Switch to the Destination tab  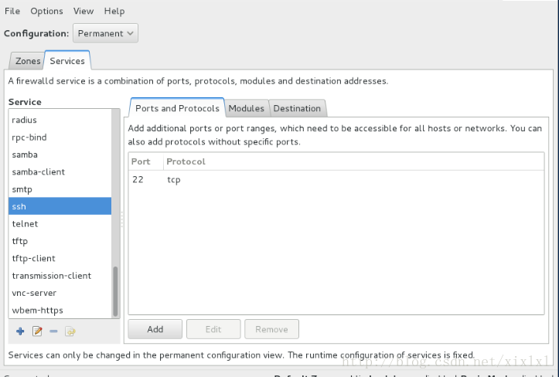pos(297,108)
